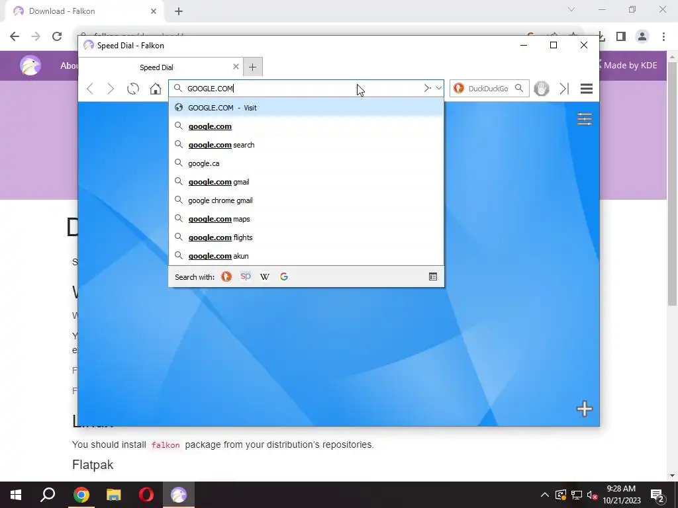678x508 pixels.
Task: Open search engines manager icon in suggestions footer
Action: point(433,277)
